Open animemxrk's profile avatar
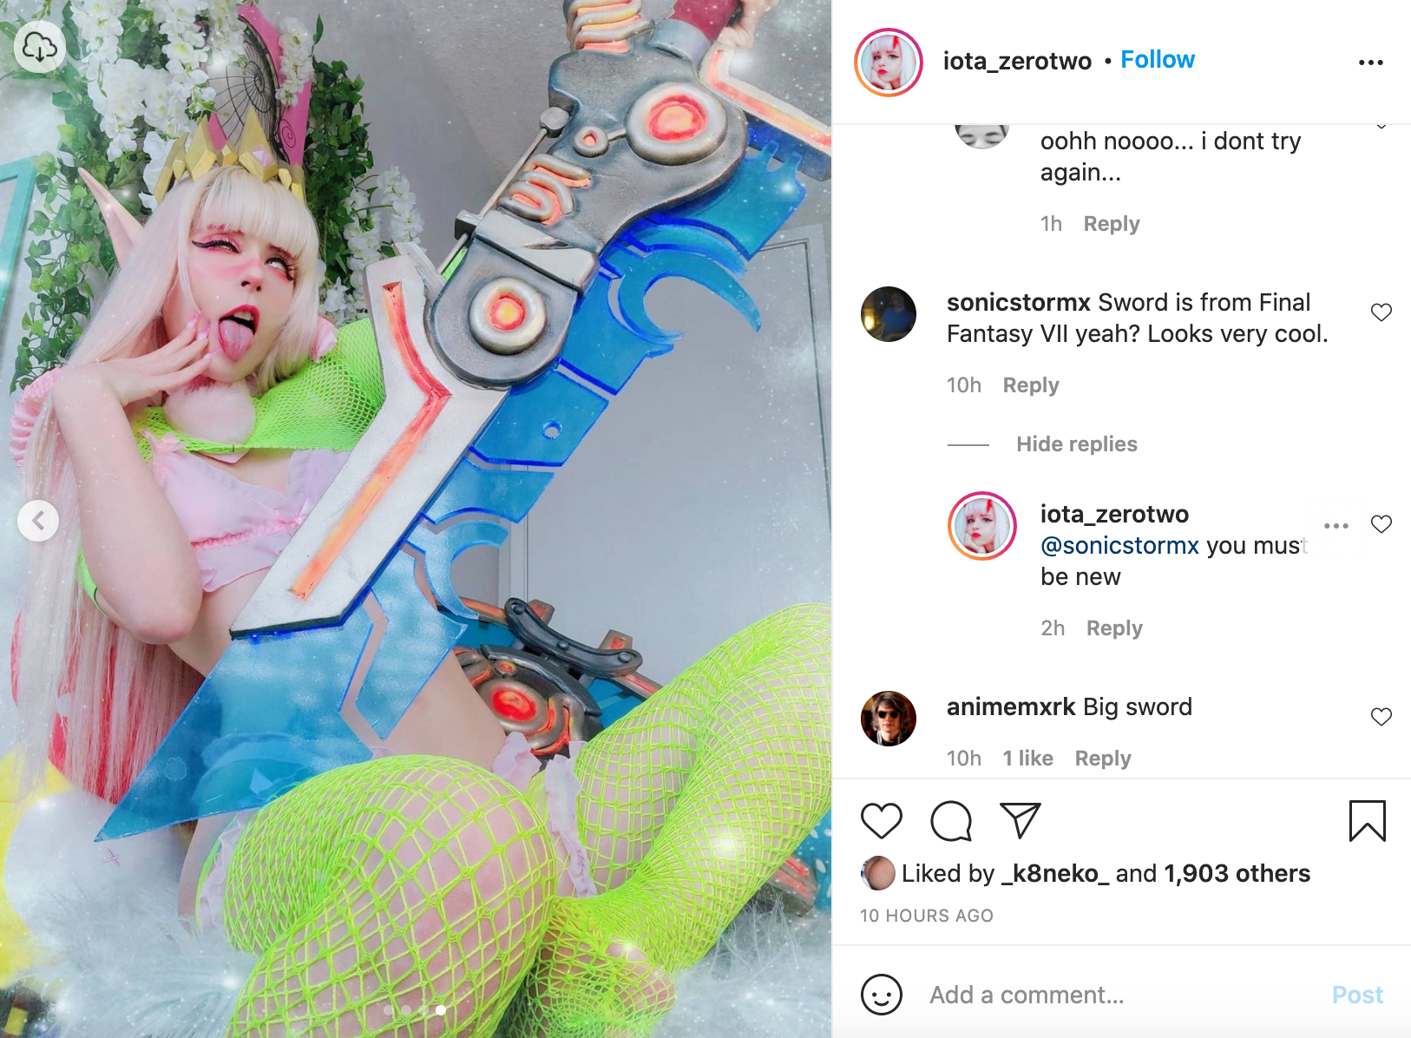 point(889,719)
